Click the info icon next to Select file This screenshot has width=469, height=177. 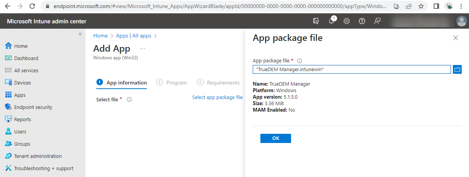(129, 99)
